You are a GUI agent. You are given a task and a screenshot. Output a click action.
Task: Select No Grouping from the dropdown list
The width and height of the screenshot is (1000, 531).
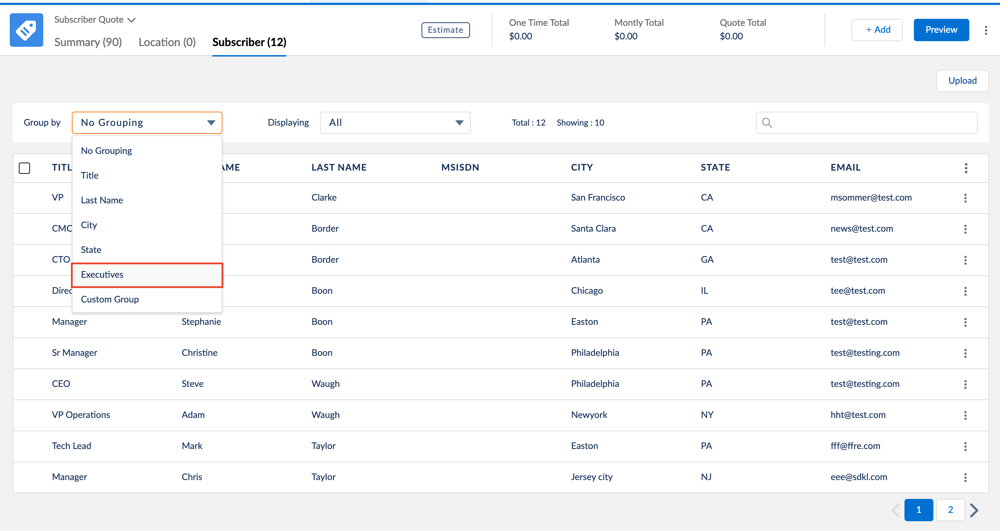(147, 150)
